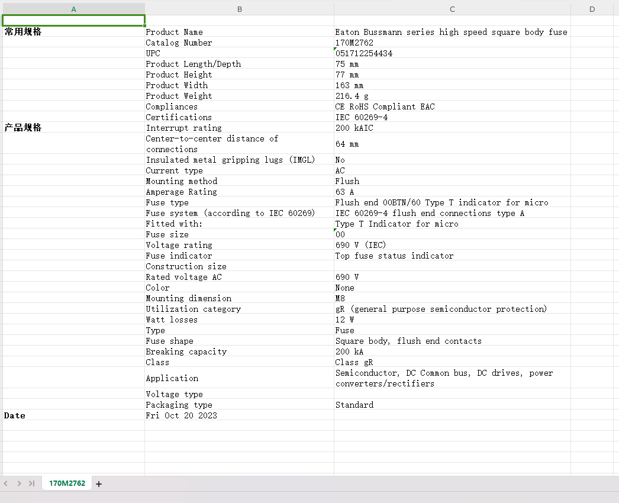Select the 'Product Weight' cell
This screenshot has width=619, height=503.
(240, 95)
